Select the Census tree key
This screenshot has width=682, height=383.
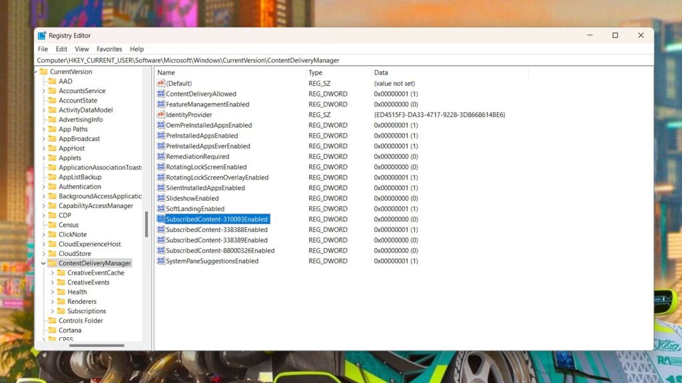69,225
